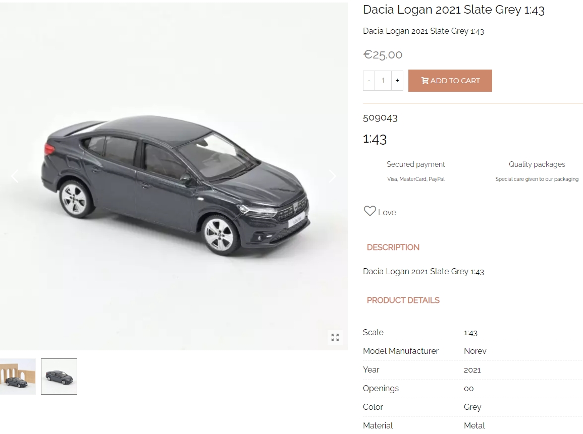Click the next image arrow on the carousel
This screenshot has height=434, width=583.
[333, 176]
